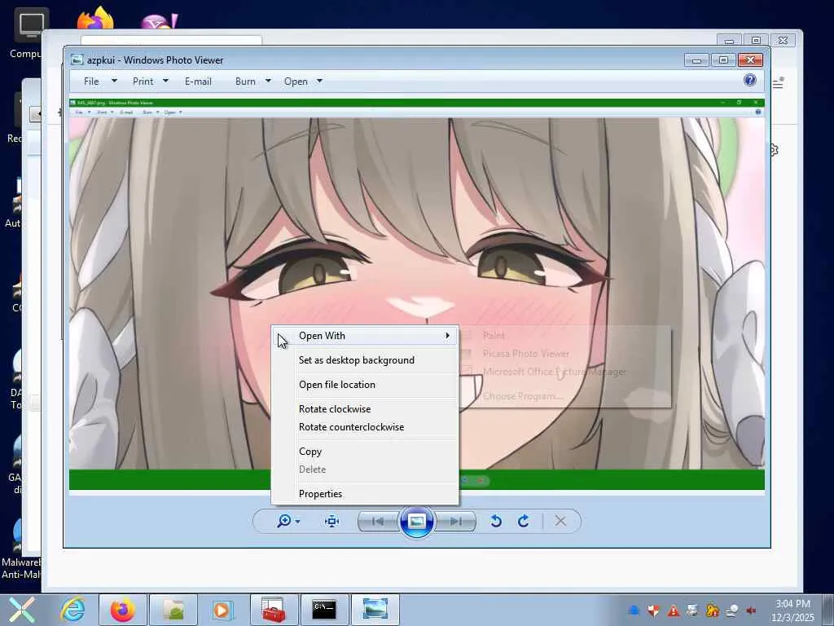Screen dimensions: 834x626
Task: Open the red toolbox taskbar app
Action: (x=274, y=610)
